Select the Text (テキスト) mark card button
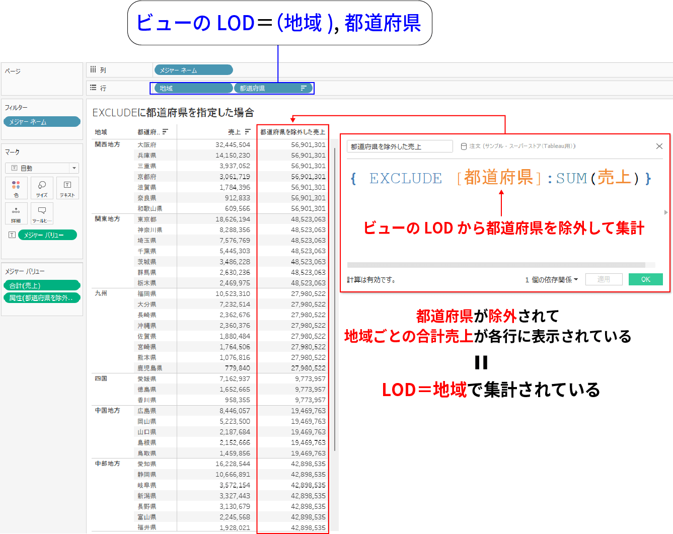 coord(67,188)
